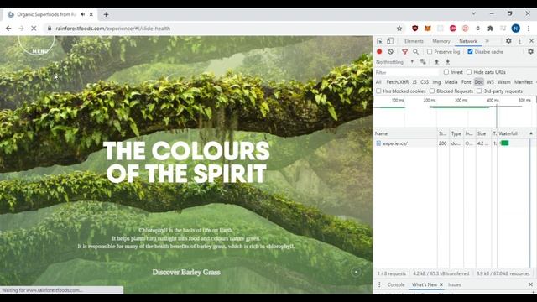Close the DevTools panel
This screenshot has height=302, width=537.
(x=531, y=41)
